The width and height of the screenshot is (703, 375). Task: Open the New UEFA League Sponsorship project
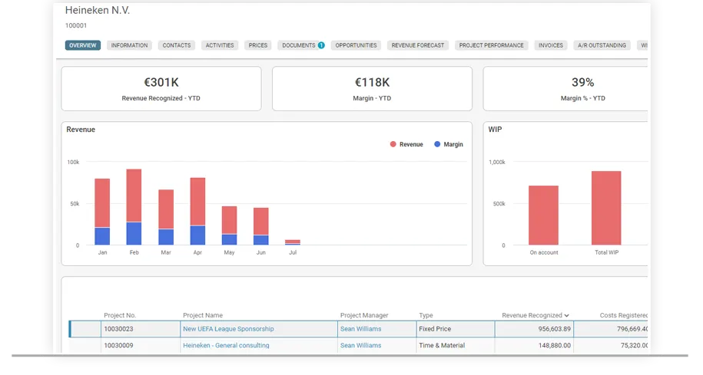(228, 329)
